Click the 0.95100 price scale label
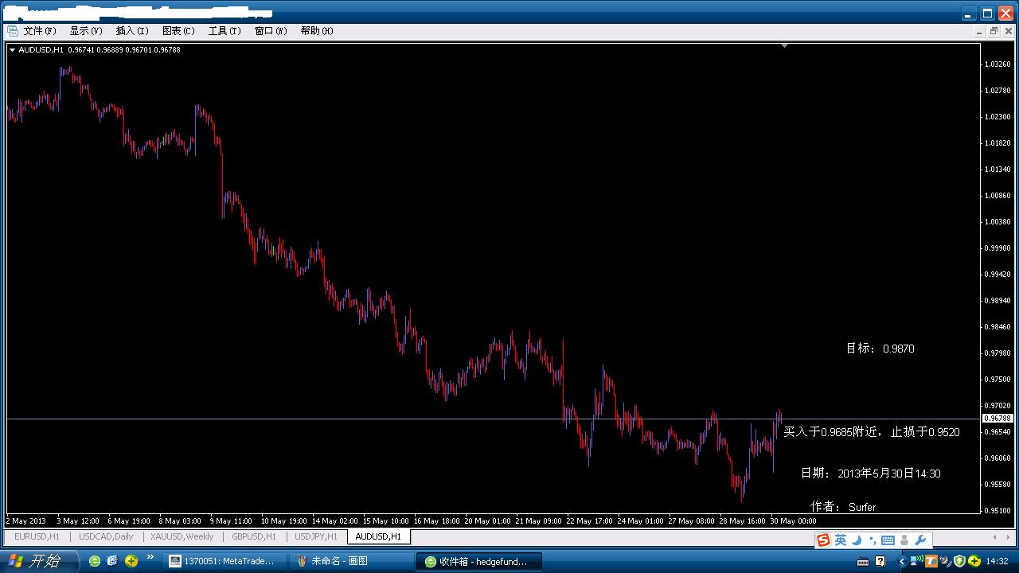 click(998, 510)
